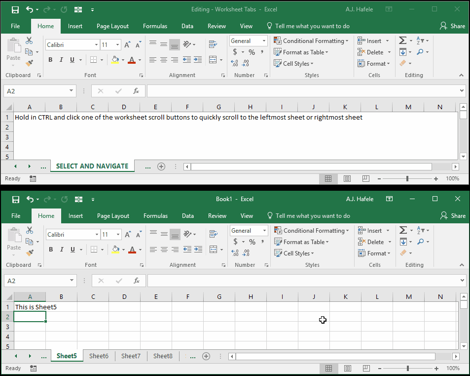Viewport: 470px width, 376px height.
Task: Click Decrease Decimal in Book1 window
Action: 246,253
